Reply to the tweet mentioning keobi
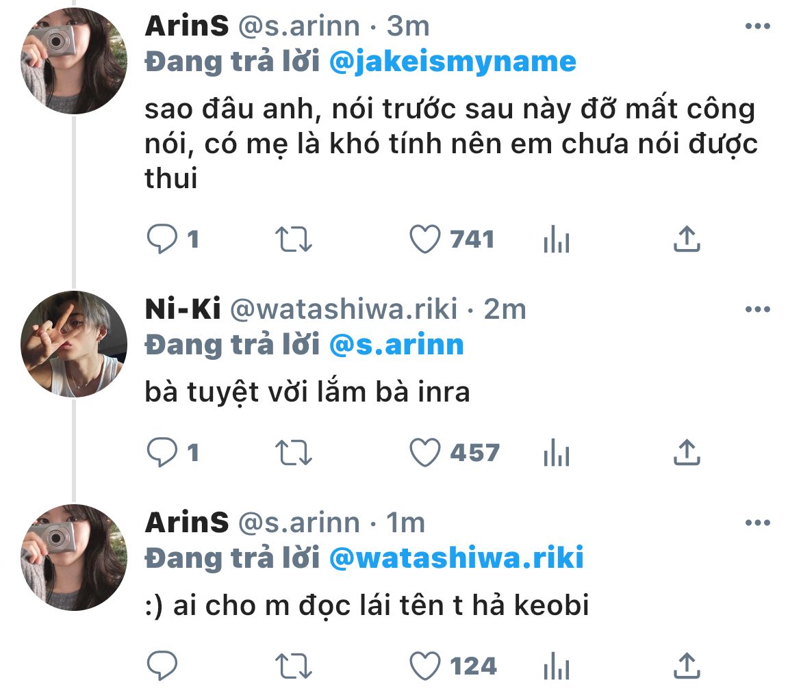The height and width of the screenshot is (693, 801). (x=162, y=665)
